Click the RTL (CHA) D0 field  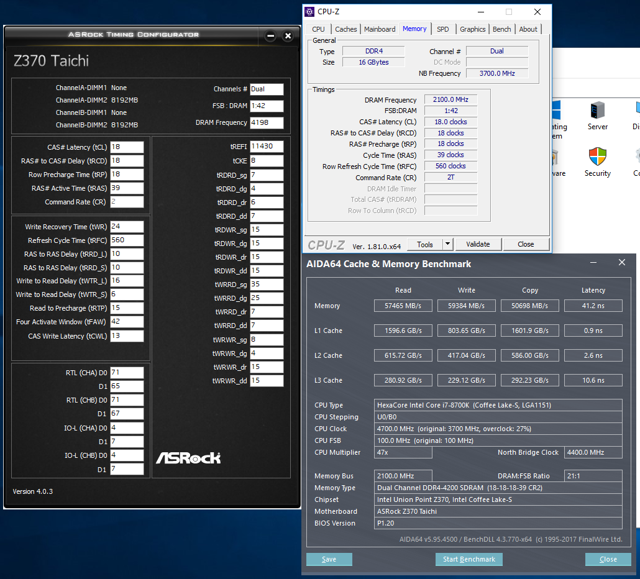127,373
